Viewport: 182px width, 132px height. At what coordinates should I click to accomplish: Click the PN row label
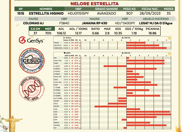pyautogui.click(x=55, y=58)
